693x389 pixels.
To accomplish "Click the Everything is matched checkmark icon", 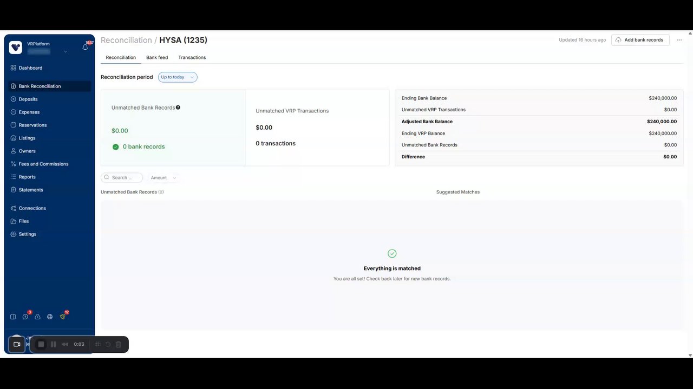I will tap(392, 253).
